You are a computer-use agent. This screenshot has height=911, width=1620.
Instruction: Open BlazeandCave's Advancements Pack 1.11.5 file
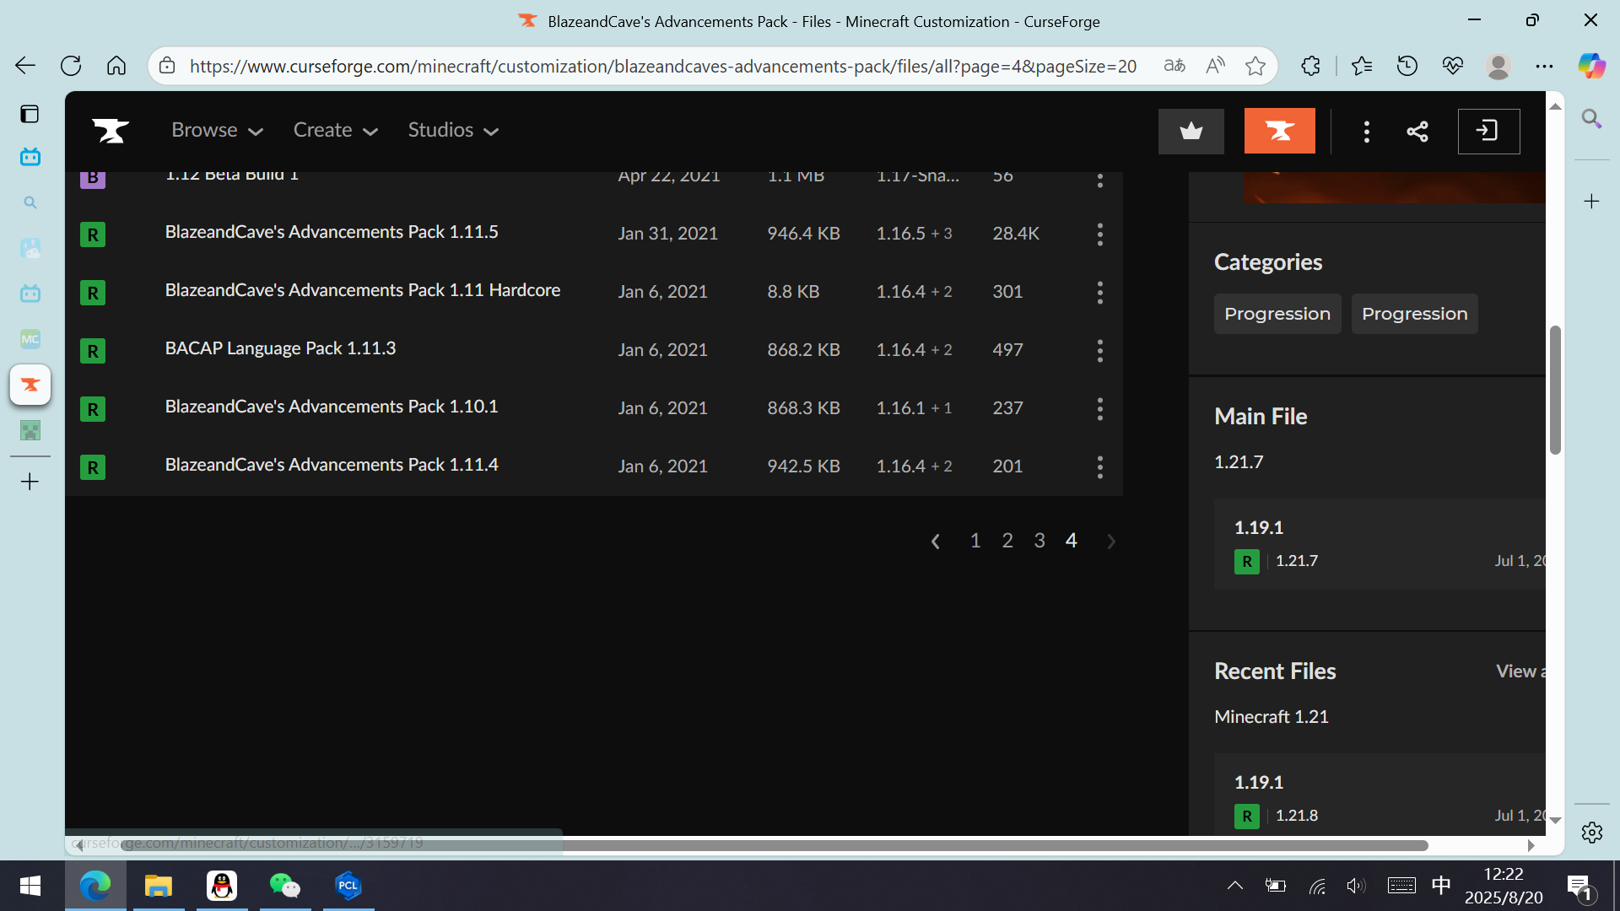tap(332, 232)
